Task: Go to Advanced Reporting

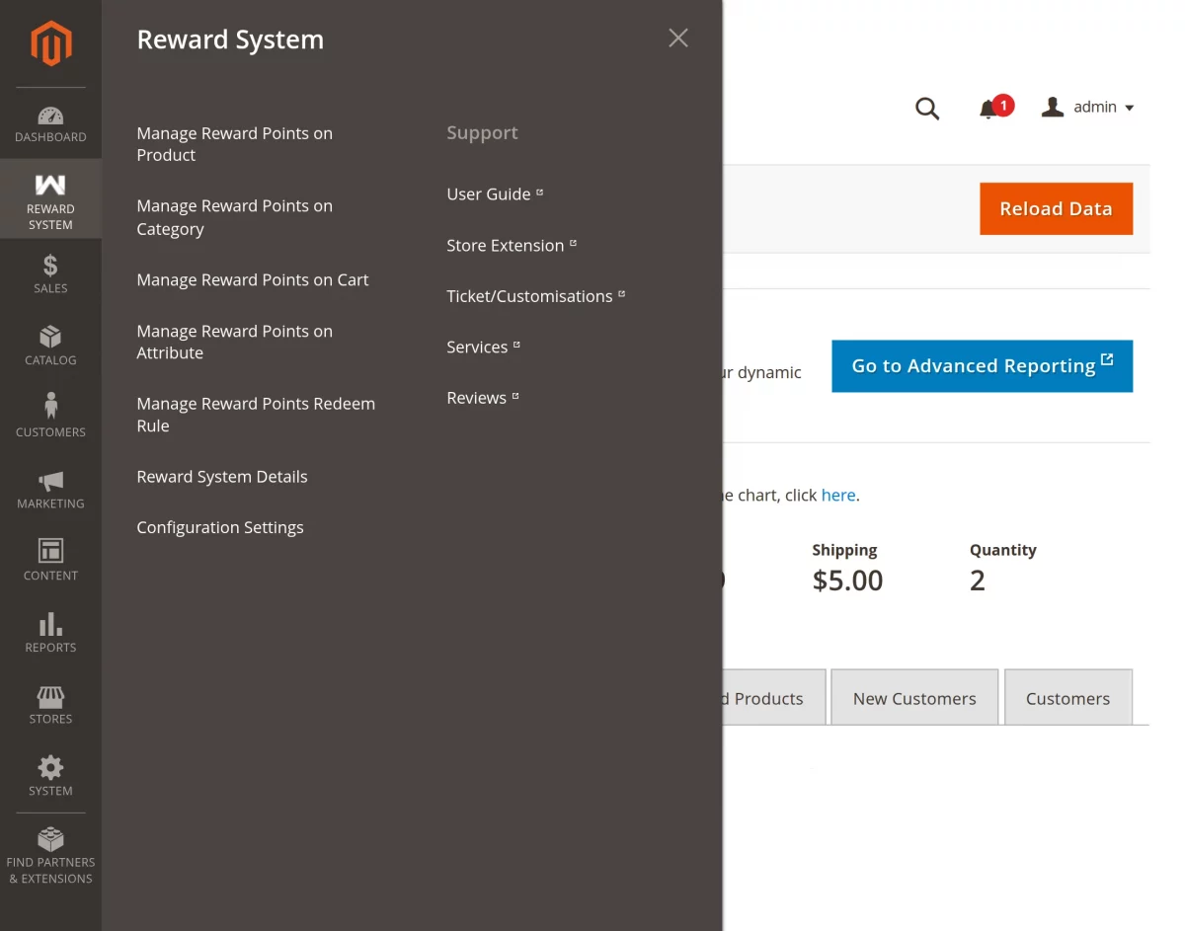Action: coord(981,365)
